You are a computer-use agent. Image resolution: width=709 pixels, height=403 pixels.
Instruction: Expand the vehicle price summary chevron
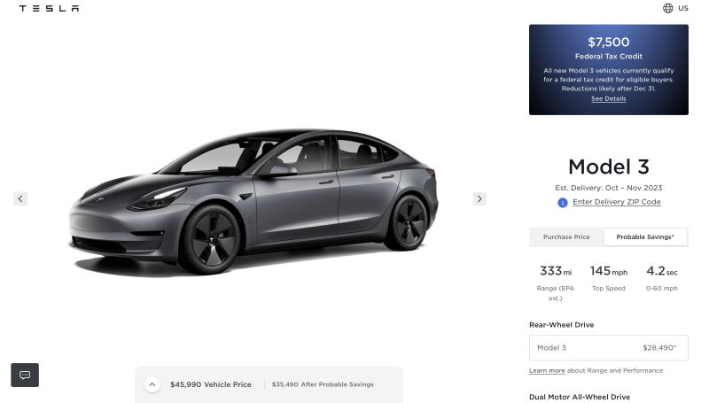[152, 384]
